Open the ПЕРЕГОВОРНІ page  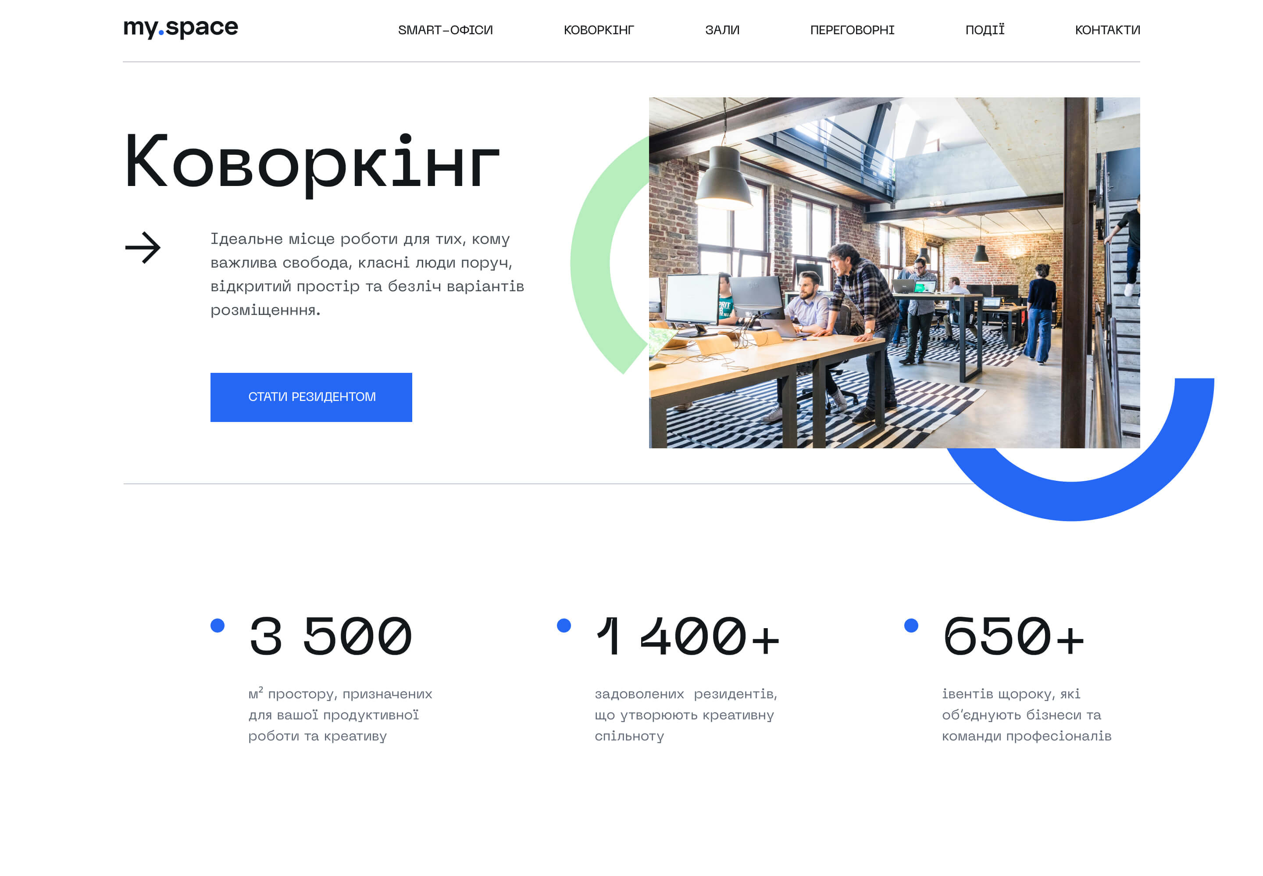click(852, 30)
